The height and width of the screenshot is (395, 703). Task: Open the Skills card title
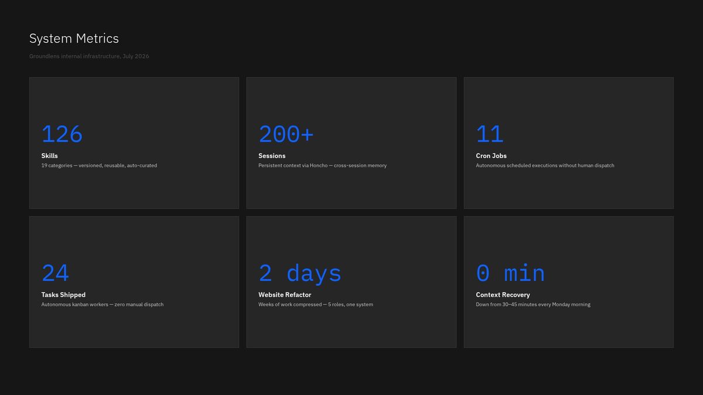(50, 156)
